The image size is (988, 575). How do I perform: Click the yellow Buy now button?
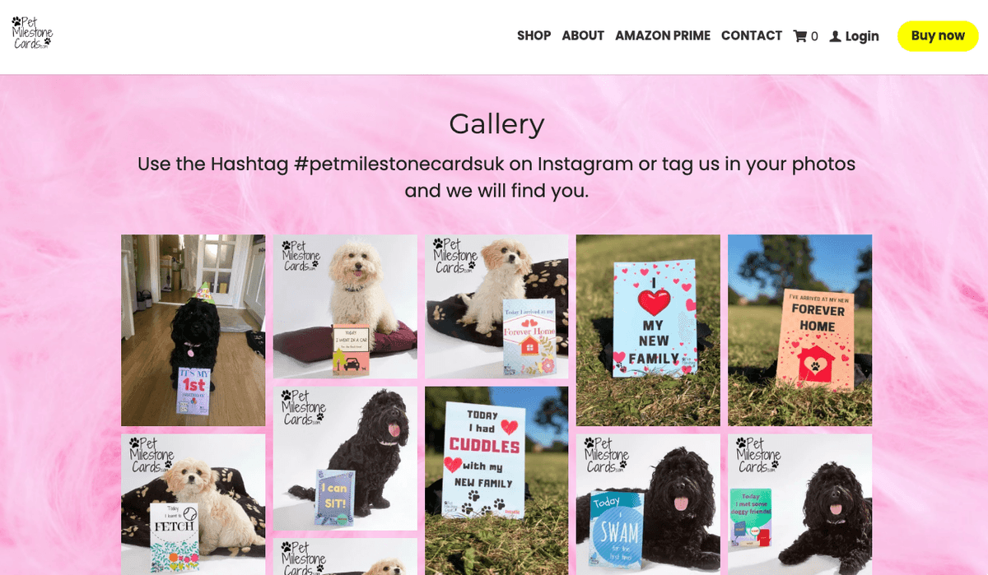(938, 36)
